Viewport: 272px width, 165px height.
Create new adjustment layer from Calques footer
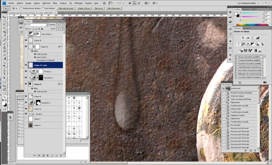pos(48,156)
